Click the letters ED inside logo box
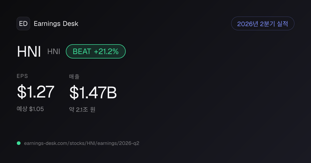Viewport: 311px width, 163px height. [x=23, y=24]
